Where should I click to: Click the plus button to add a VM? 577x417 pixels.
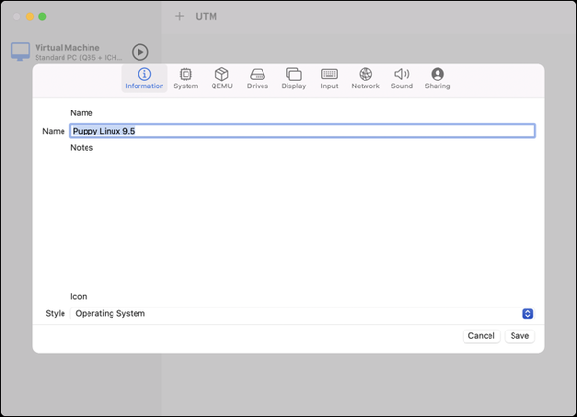[179, 17]
